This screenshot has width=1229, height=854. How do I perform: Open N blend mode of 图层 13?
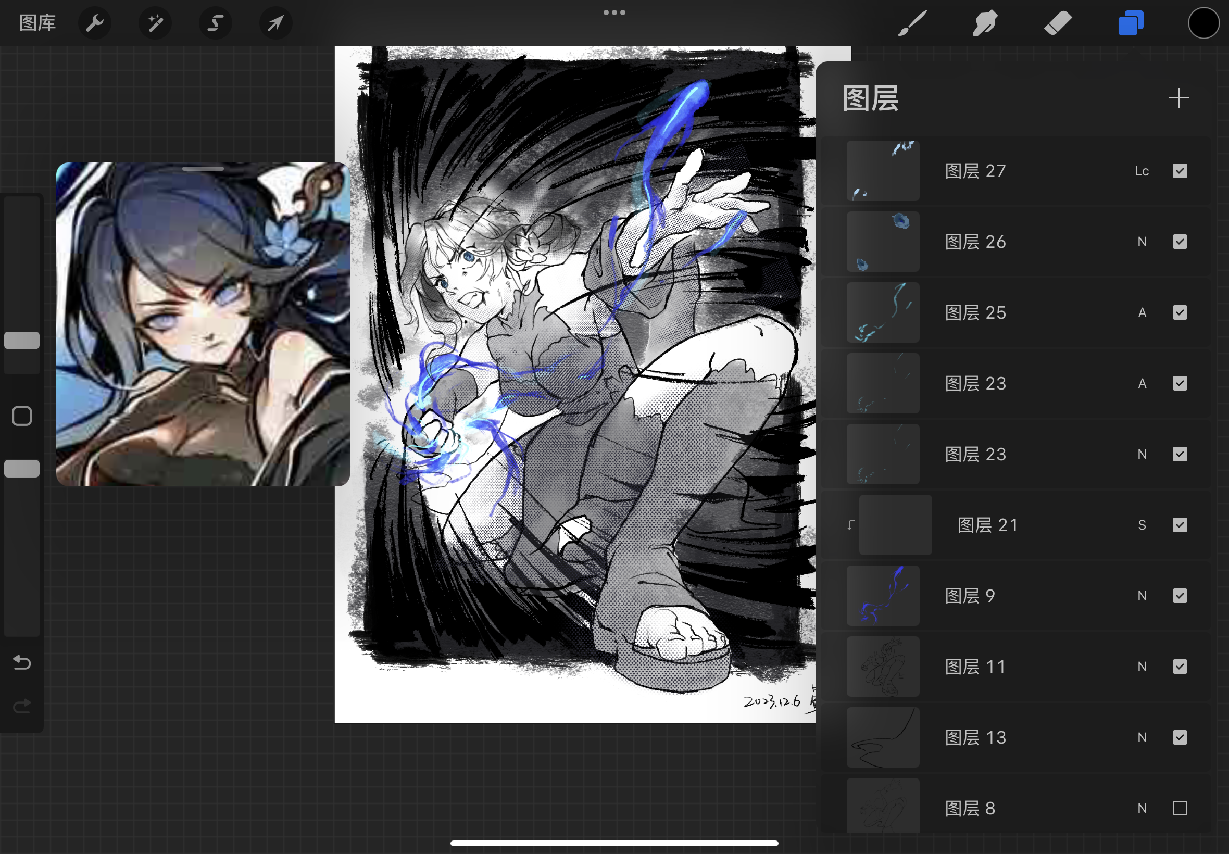[1142, 737]
